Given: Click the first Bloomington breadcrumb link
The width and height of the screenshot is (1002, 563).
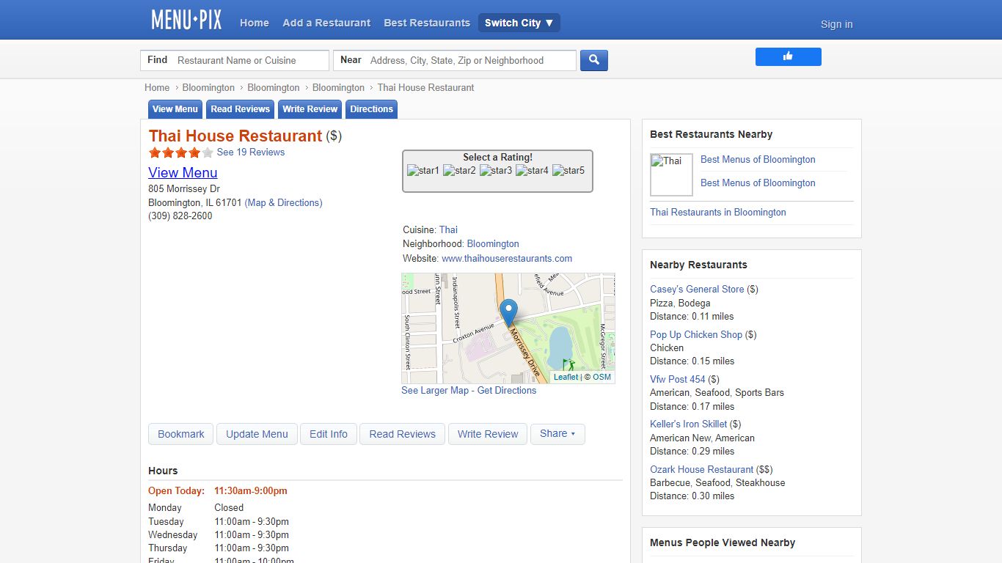Looking at the screenshot, I should pos(208,87).
